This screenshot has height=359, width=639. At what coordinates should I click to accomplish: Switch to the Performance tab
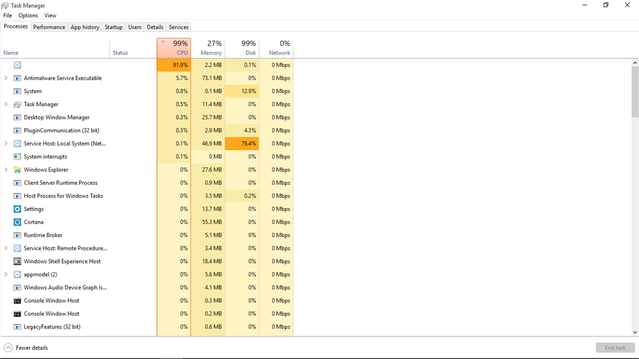49,27
